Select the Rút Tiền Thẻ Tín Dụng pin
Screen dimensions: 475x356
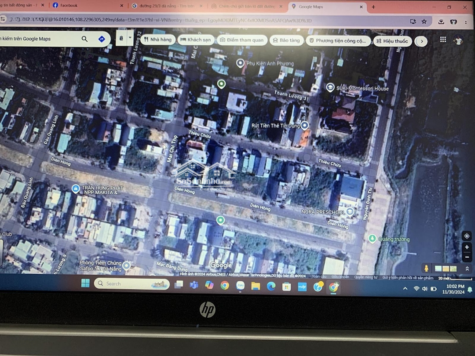point(304,125)
